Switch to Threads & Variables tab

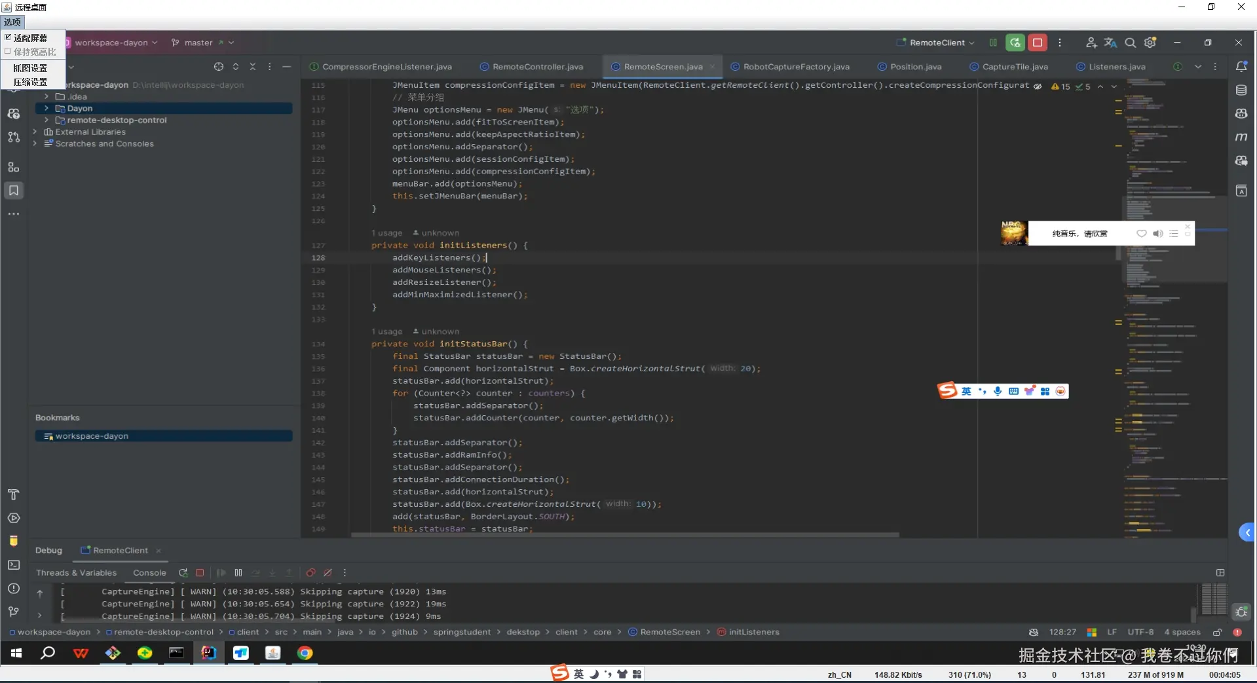click(x=76, y=572)
